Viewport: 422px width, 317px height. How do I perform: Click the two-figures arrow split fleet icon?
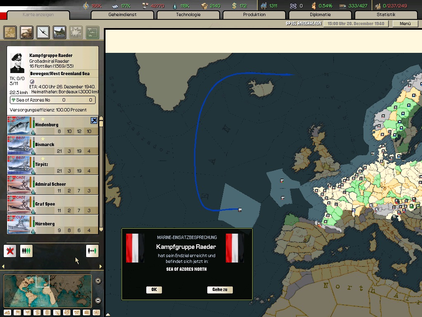click(x=92, y=251)
